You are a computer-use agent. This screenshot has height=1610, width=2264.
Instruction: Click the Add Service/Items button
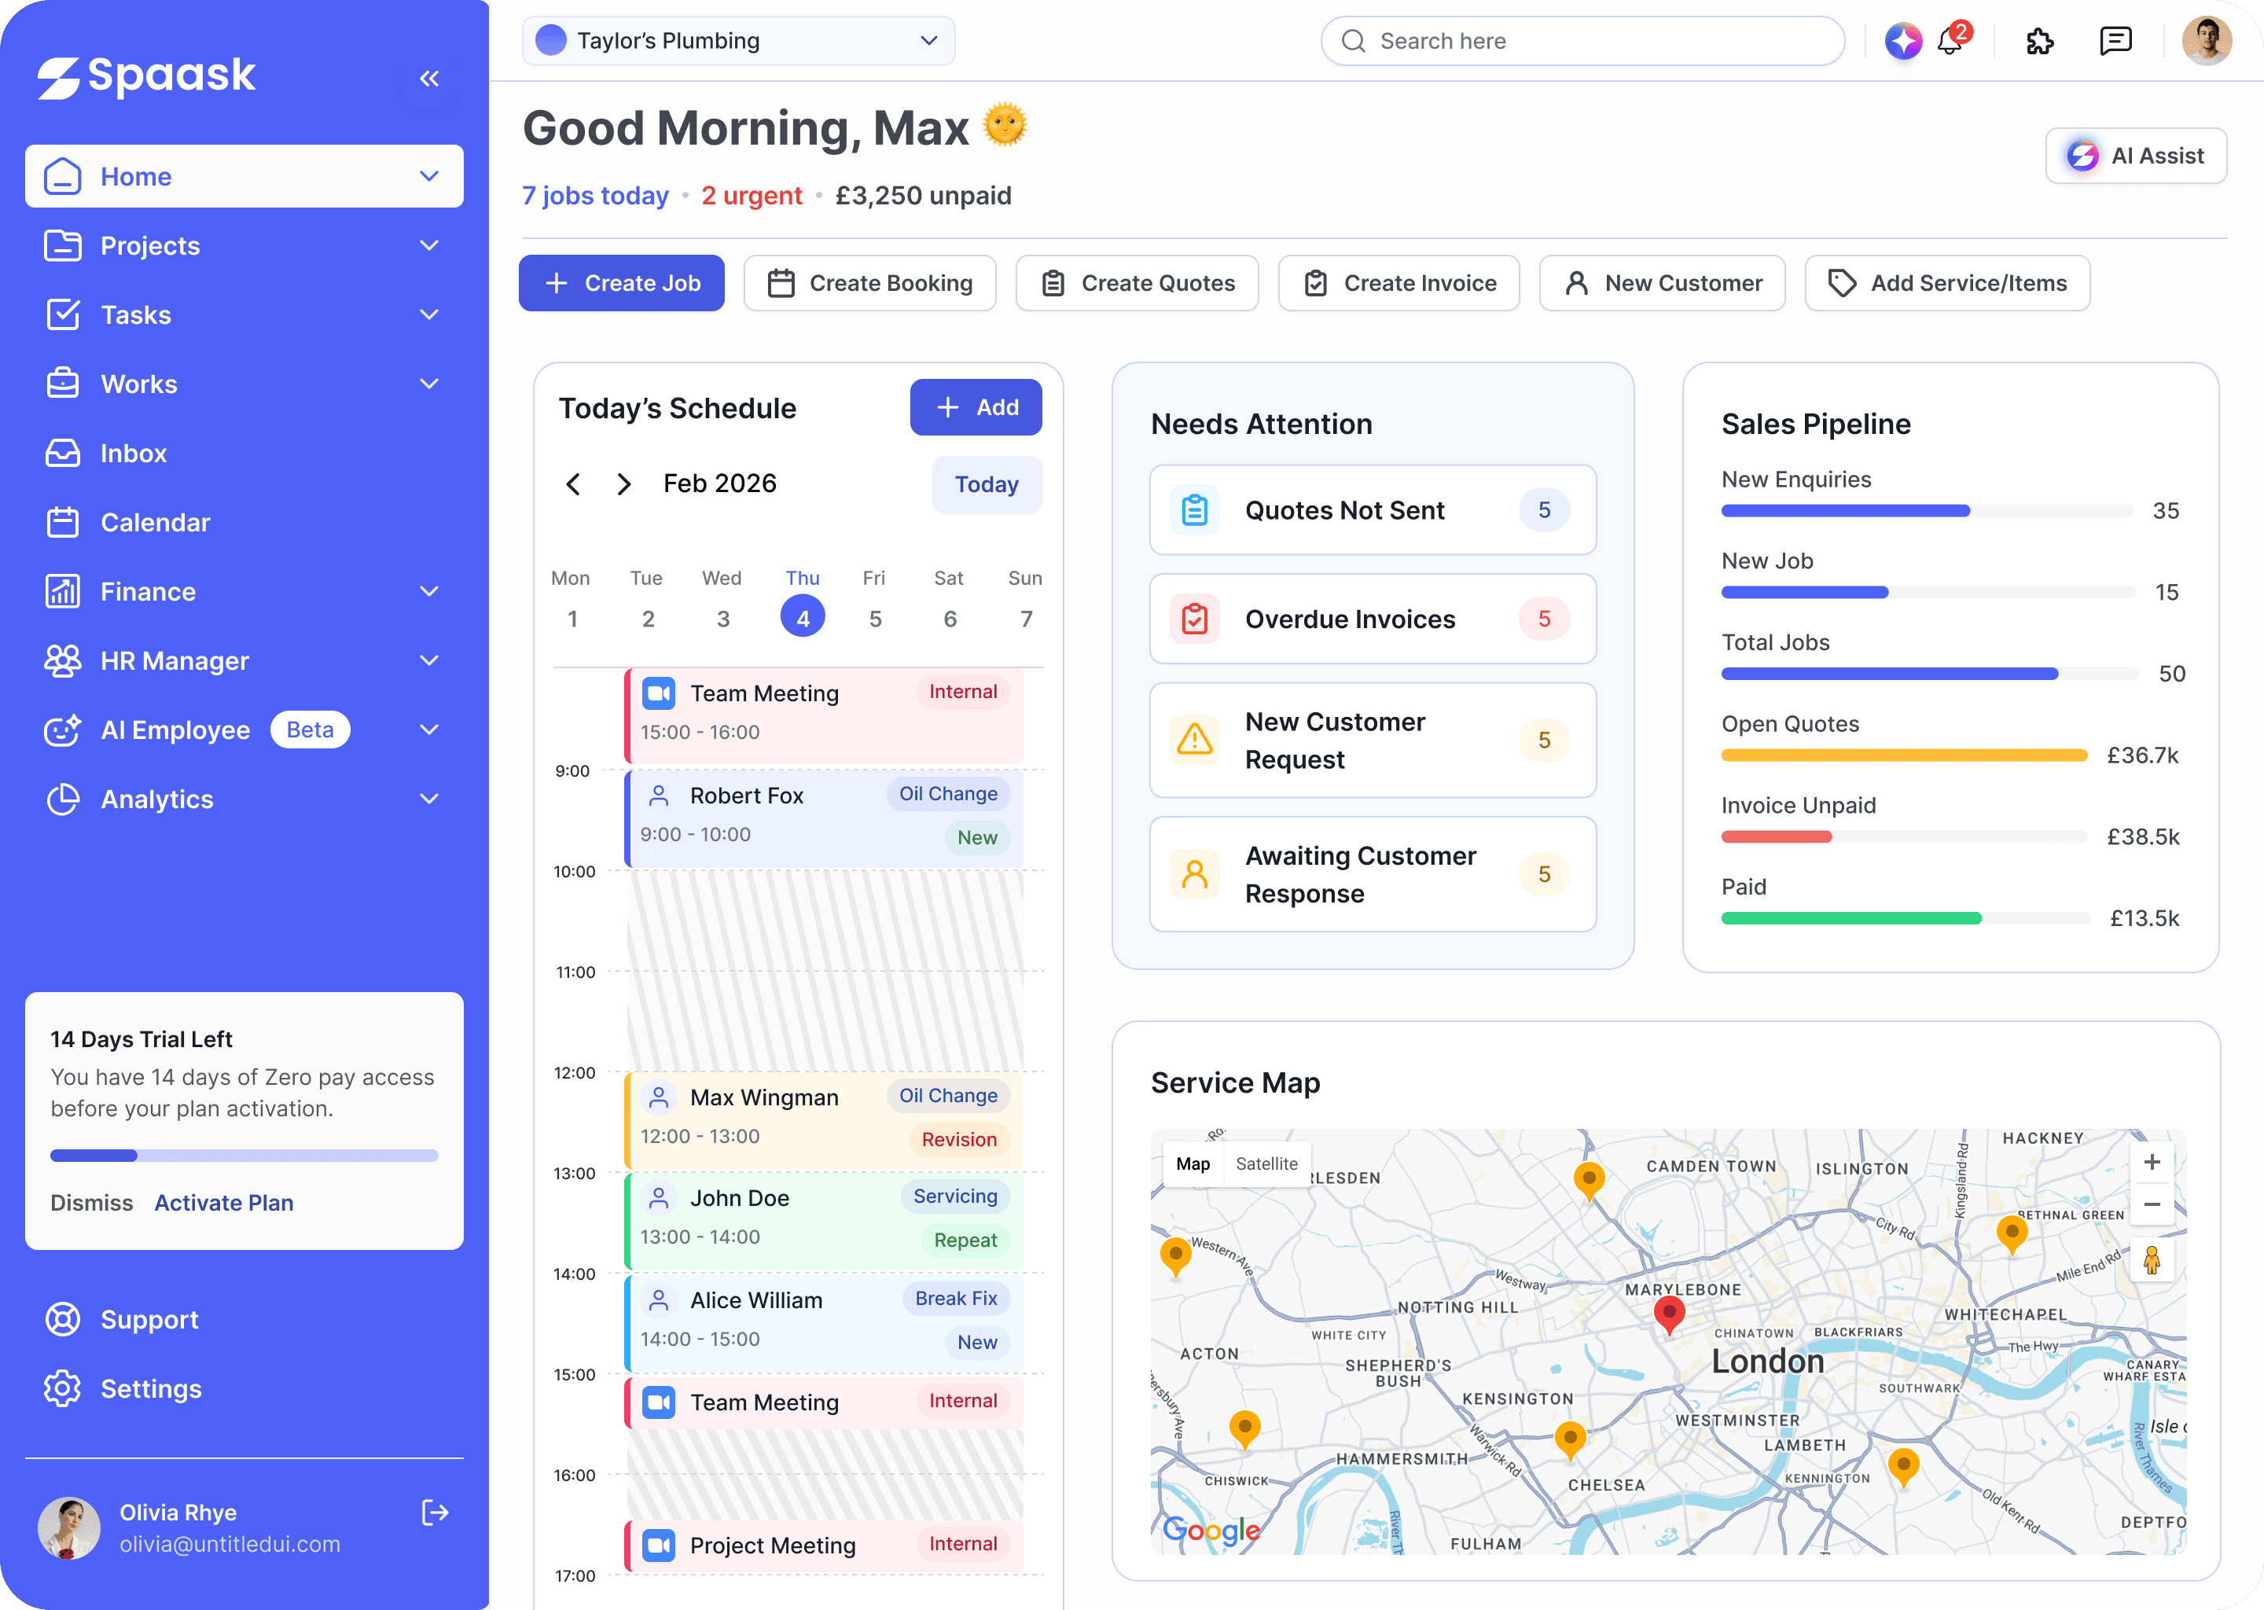point(1948,284)
